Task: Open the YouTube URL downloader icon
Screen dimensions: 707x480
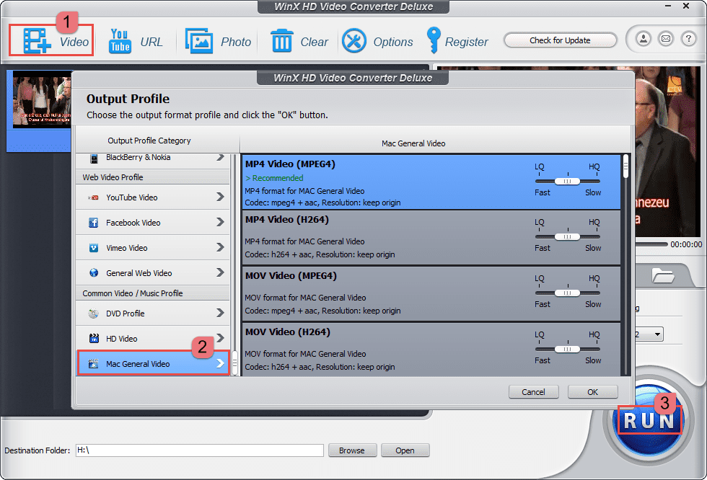Action: coord(120,41)
